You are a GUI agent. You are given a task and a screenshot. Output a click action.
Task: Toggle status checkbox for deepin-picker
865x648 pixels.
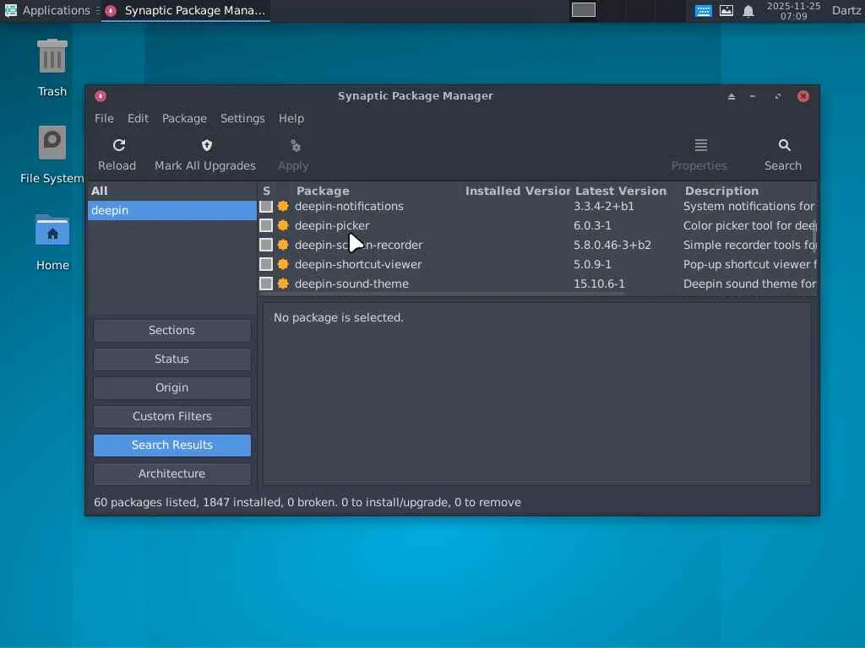click(266, 225)
